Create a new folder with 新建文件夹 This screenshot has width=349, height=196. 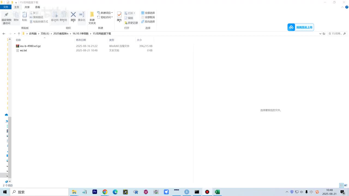click(x=92, y=18)
